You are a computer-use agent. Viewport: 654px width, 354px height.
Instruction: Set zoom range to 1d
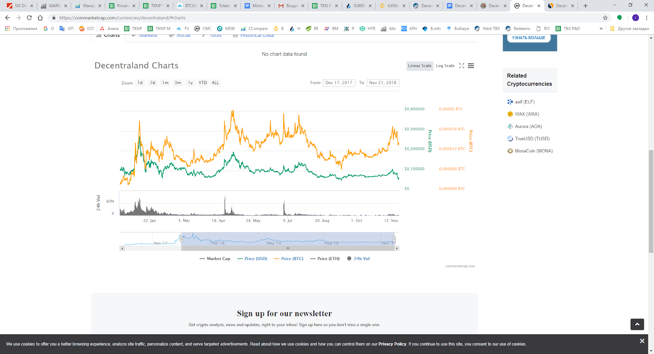click(x=140, y=83)
